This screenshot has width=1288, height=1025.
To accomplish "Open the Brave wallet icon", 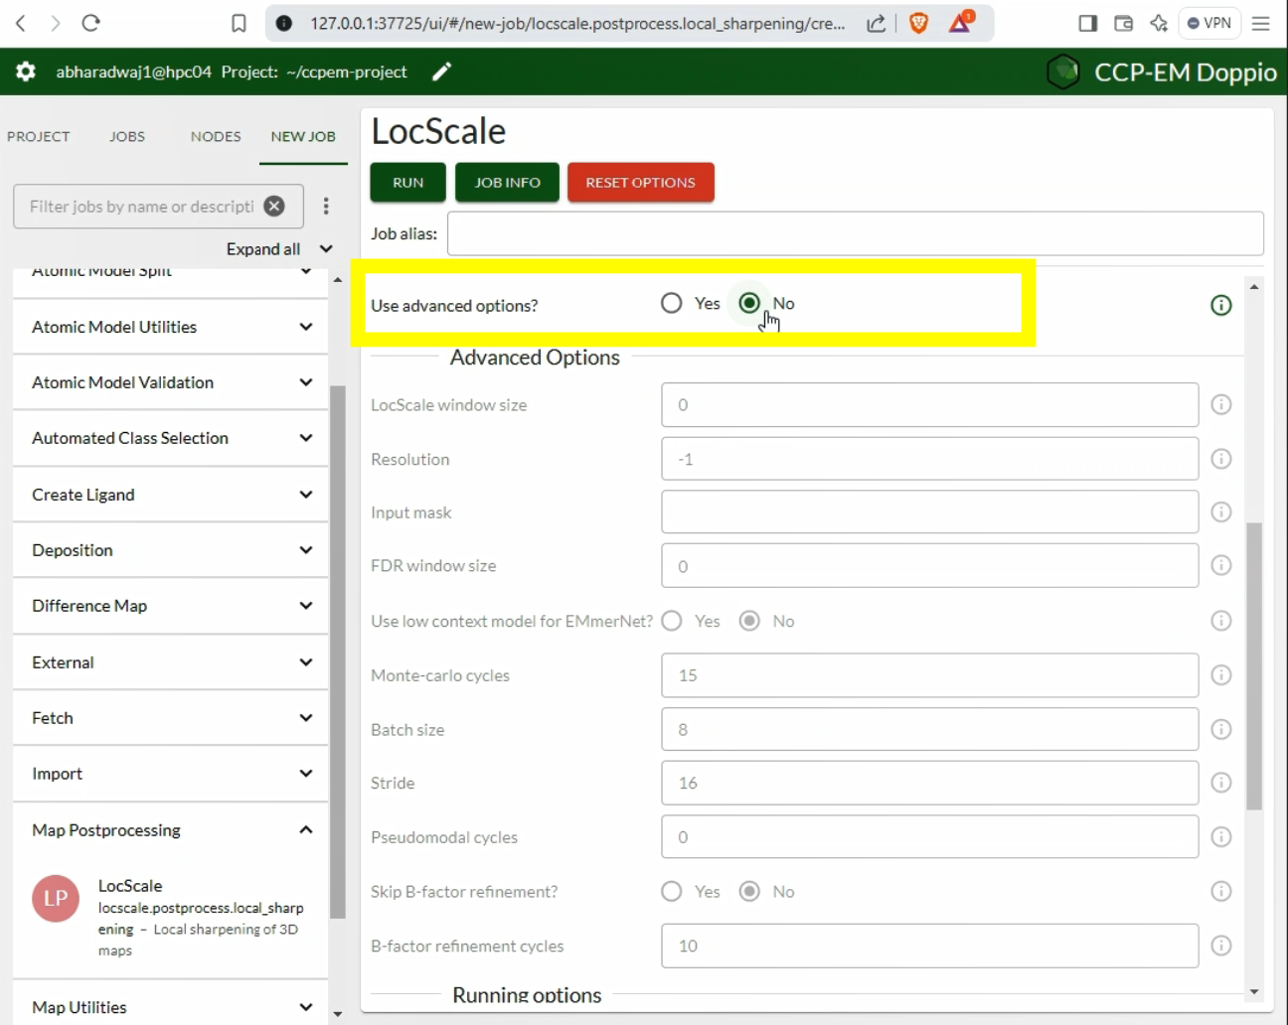I will click(1123, 23).
